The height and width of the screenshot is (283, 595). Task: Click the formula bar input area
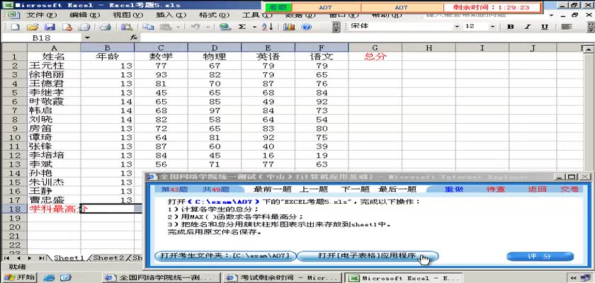click(x=366, y=37)
